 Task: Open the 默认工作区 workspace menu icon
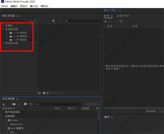tap(120, 10)
